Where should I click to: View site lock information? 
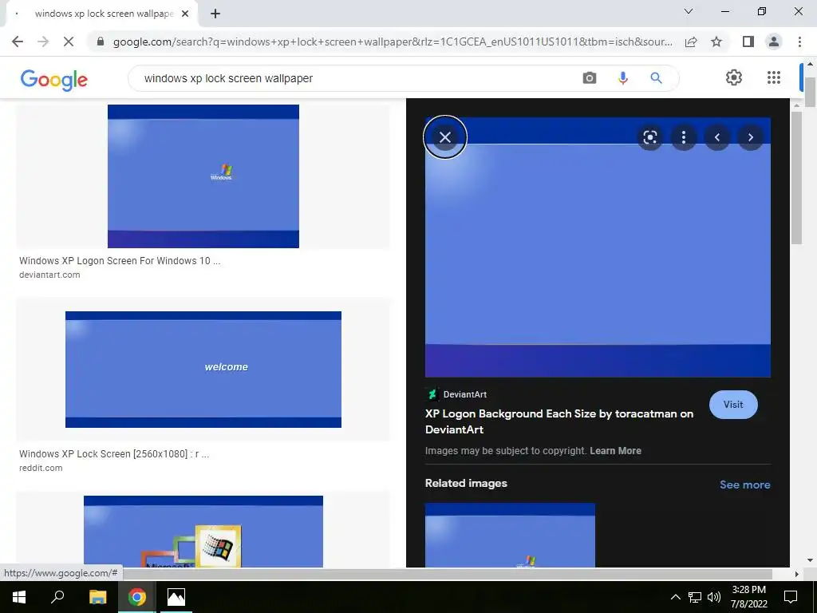(x=101, y=42)
